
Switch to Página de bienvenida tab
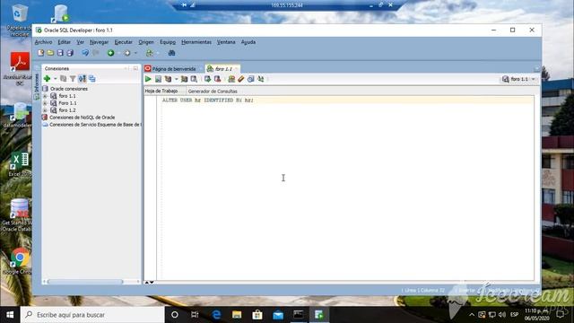coord(173,69)
